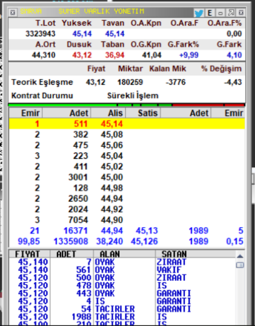The height and width of the screenshot is (326, 255).
Task: Select the SMRVA ticker symbol in title
Action: point(30,11)
